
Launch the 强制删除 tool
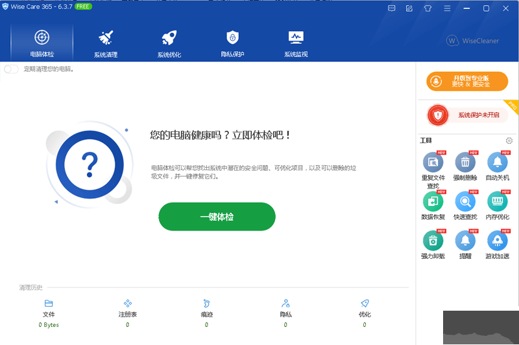[x=465, y=166]
